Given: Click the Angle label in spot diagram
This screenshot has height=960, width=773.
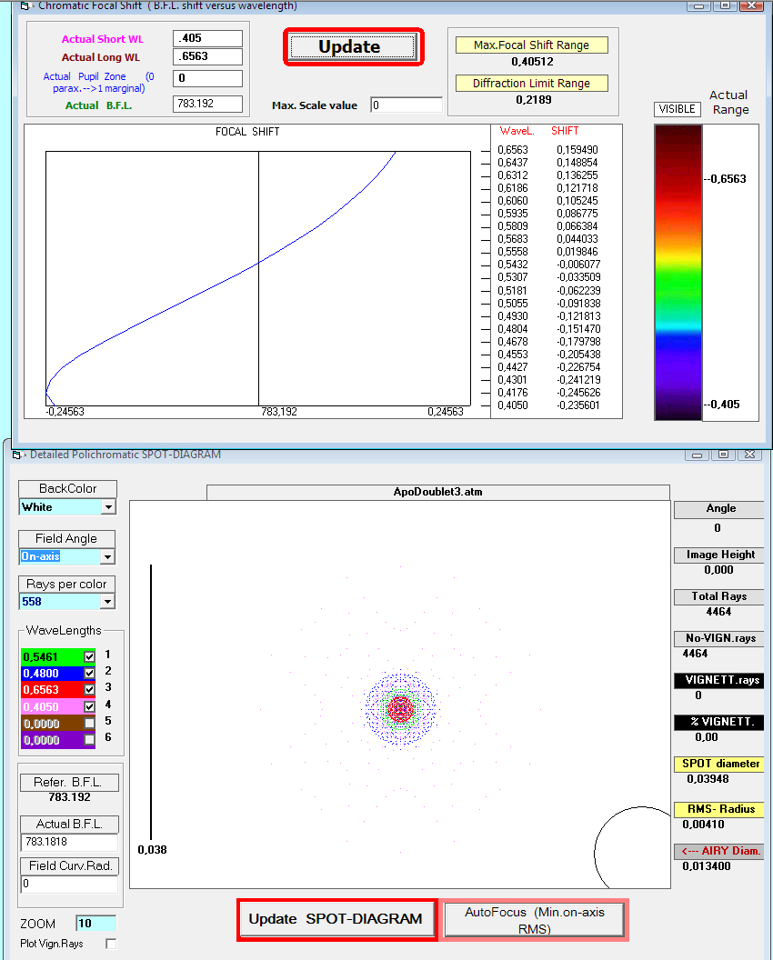Looking at the screenshot, I should [719, 508].
